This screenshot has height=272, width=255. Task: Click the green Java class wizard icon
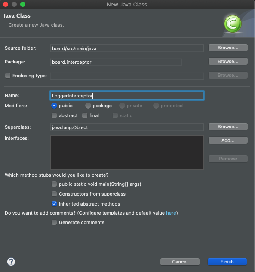233,24
